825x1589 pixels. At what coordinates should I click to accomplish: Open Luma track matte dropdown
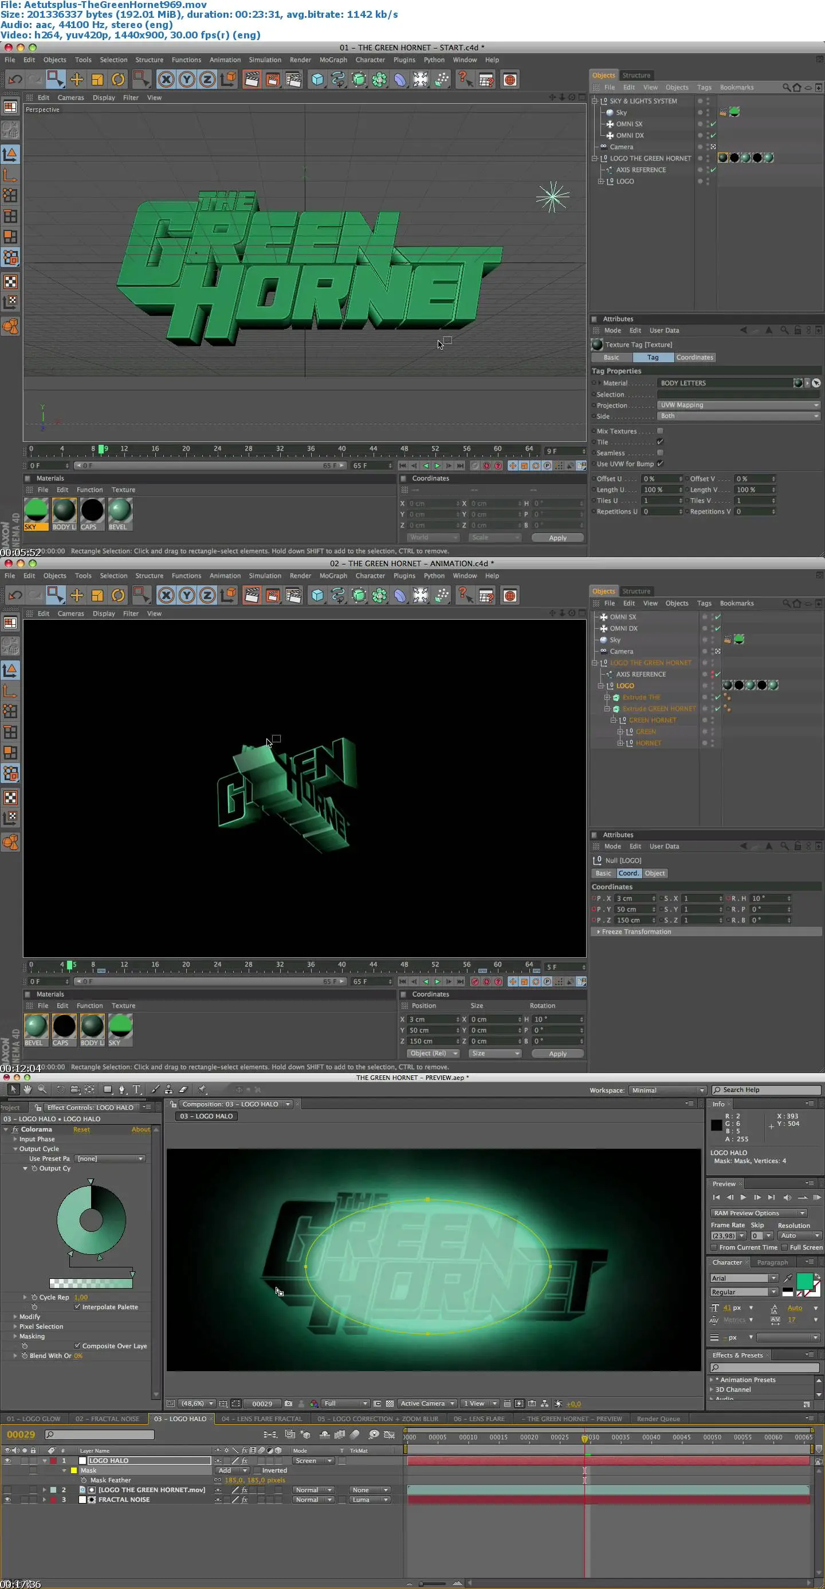pyautogui.click(x=370, y=1500)
